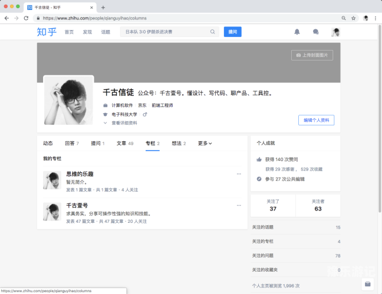This screenshot has height=294, width=382.
Task: Switch to the 动态 tab
Action: click(x=48, y=143)
